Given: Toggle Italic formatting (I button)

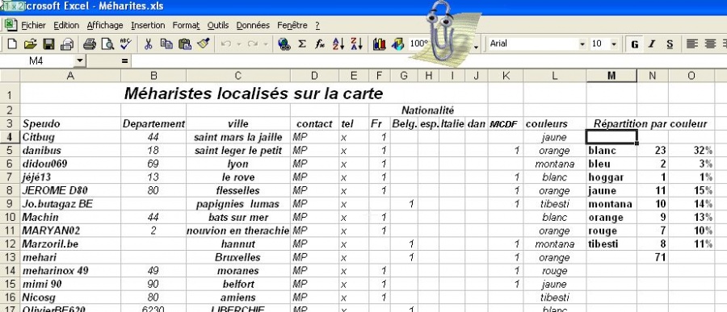Looking at the screenshot, I should click(x=652, y=44).
